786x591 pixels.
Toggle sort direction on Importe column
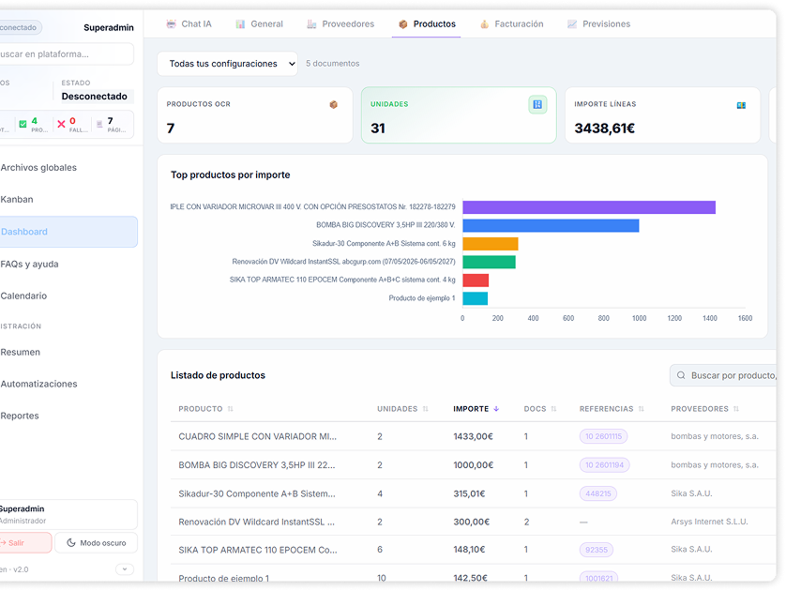pos(496,409)
